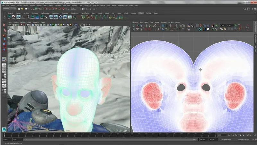Click the Maya logo icon at bottom left

click(4, 130)
